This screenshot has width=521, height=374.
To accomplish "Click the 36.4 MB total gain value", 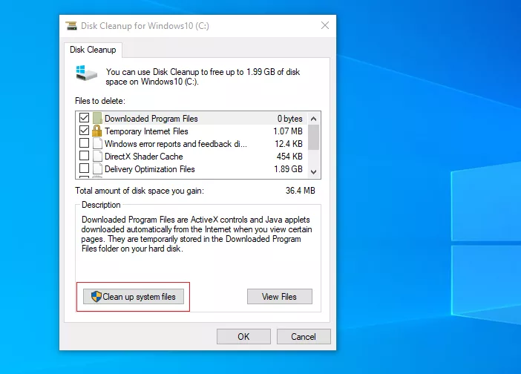I will [x=300, y=191].
